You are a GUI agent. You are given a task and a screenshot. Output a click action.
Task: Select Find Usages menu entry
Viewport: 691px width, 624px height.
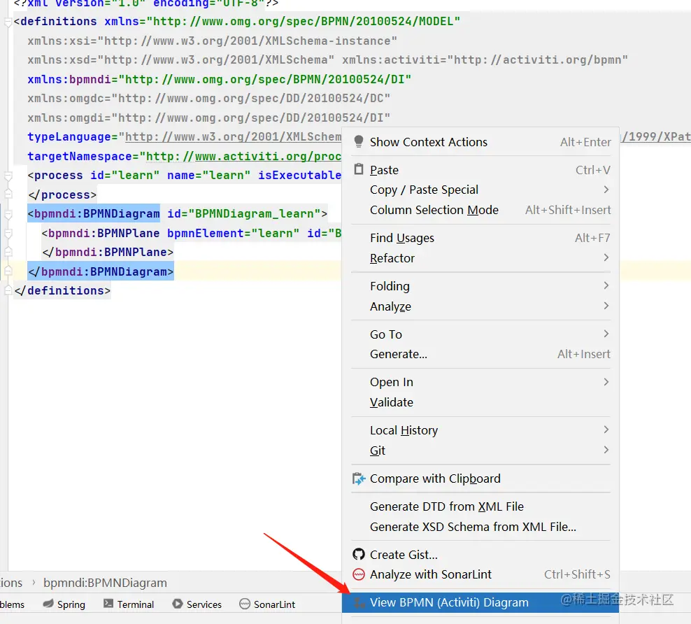[x=480, y=238]
